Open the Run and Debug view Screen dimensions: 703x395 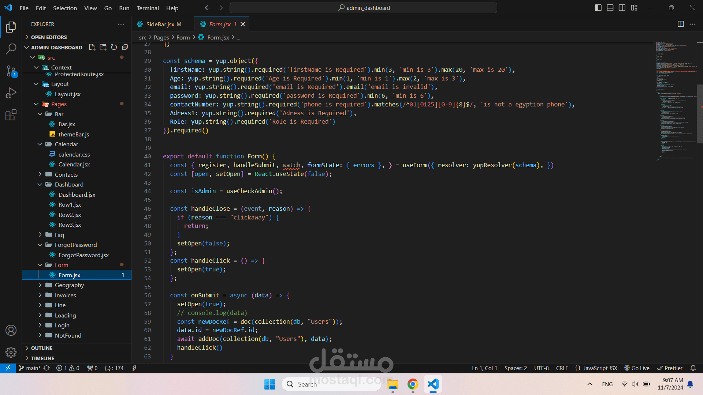pyautogui.click(x=11, y=93)
